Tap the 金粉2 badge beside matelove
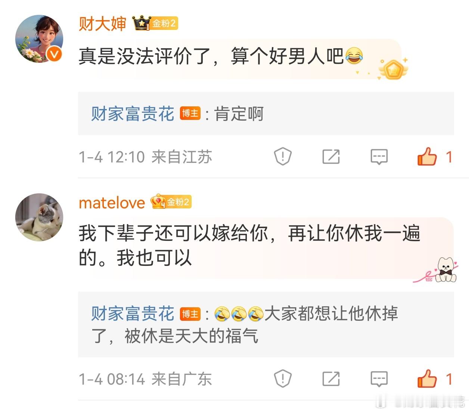 tap(171, 202)
